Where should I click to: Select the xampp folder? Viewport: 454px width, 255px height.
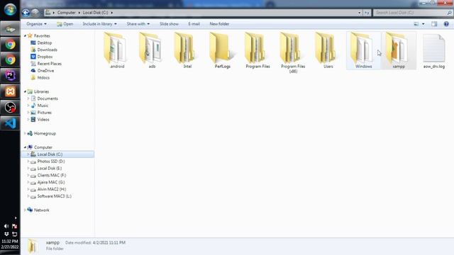[x=399, y=51]
